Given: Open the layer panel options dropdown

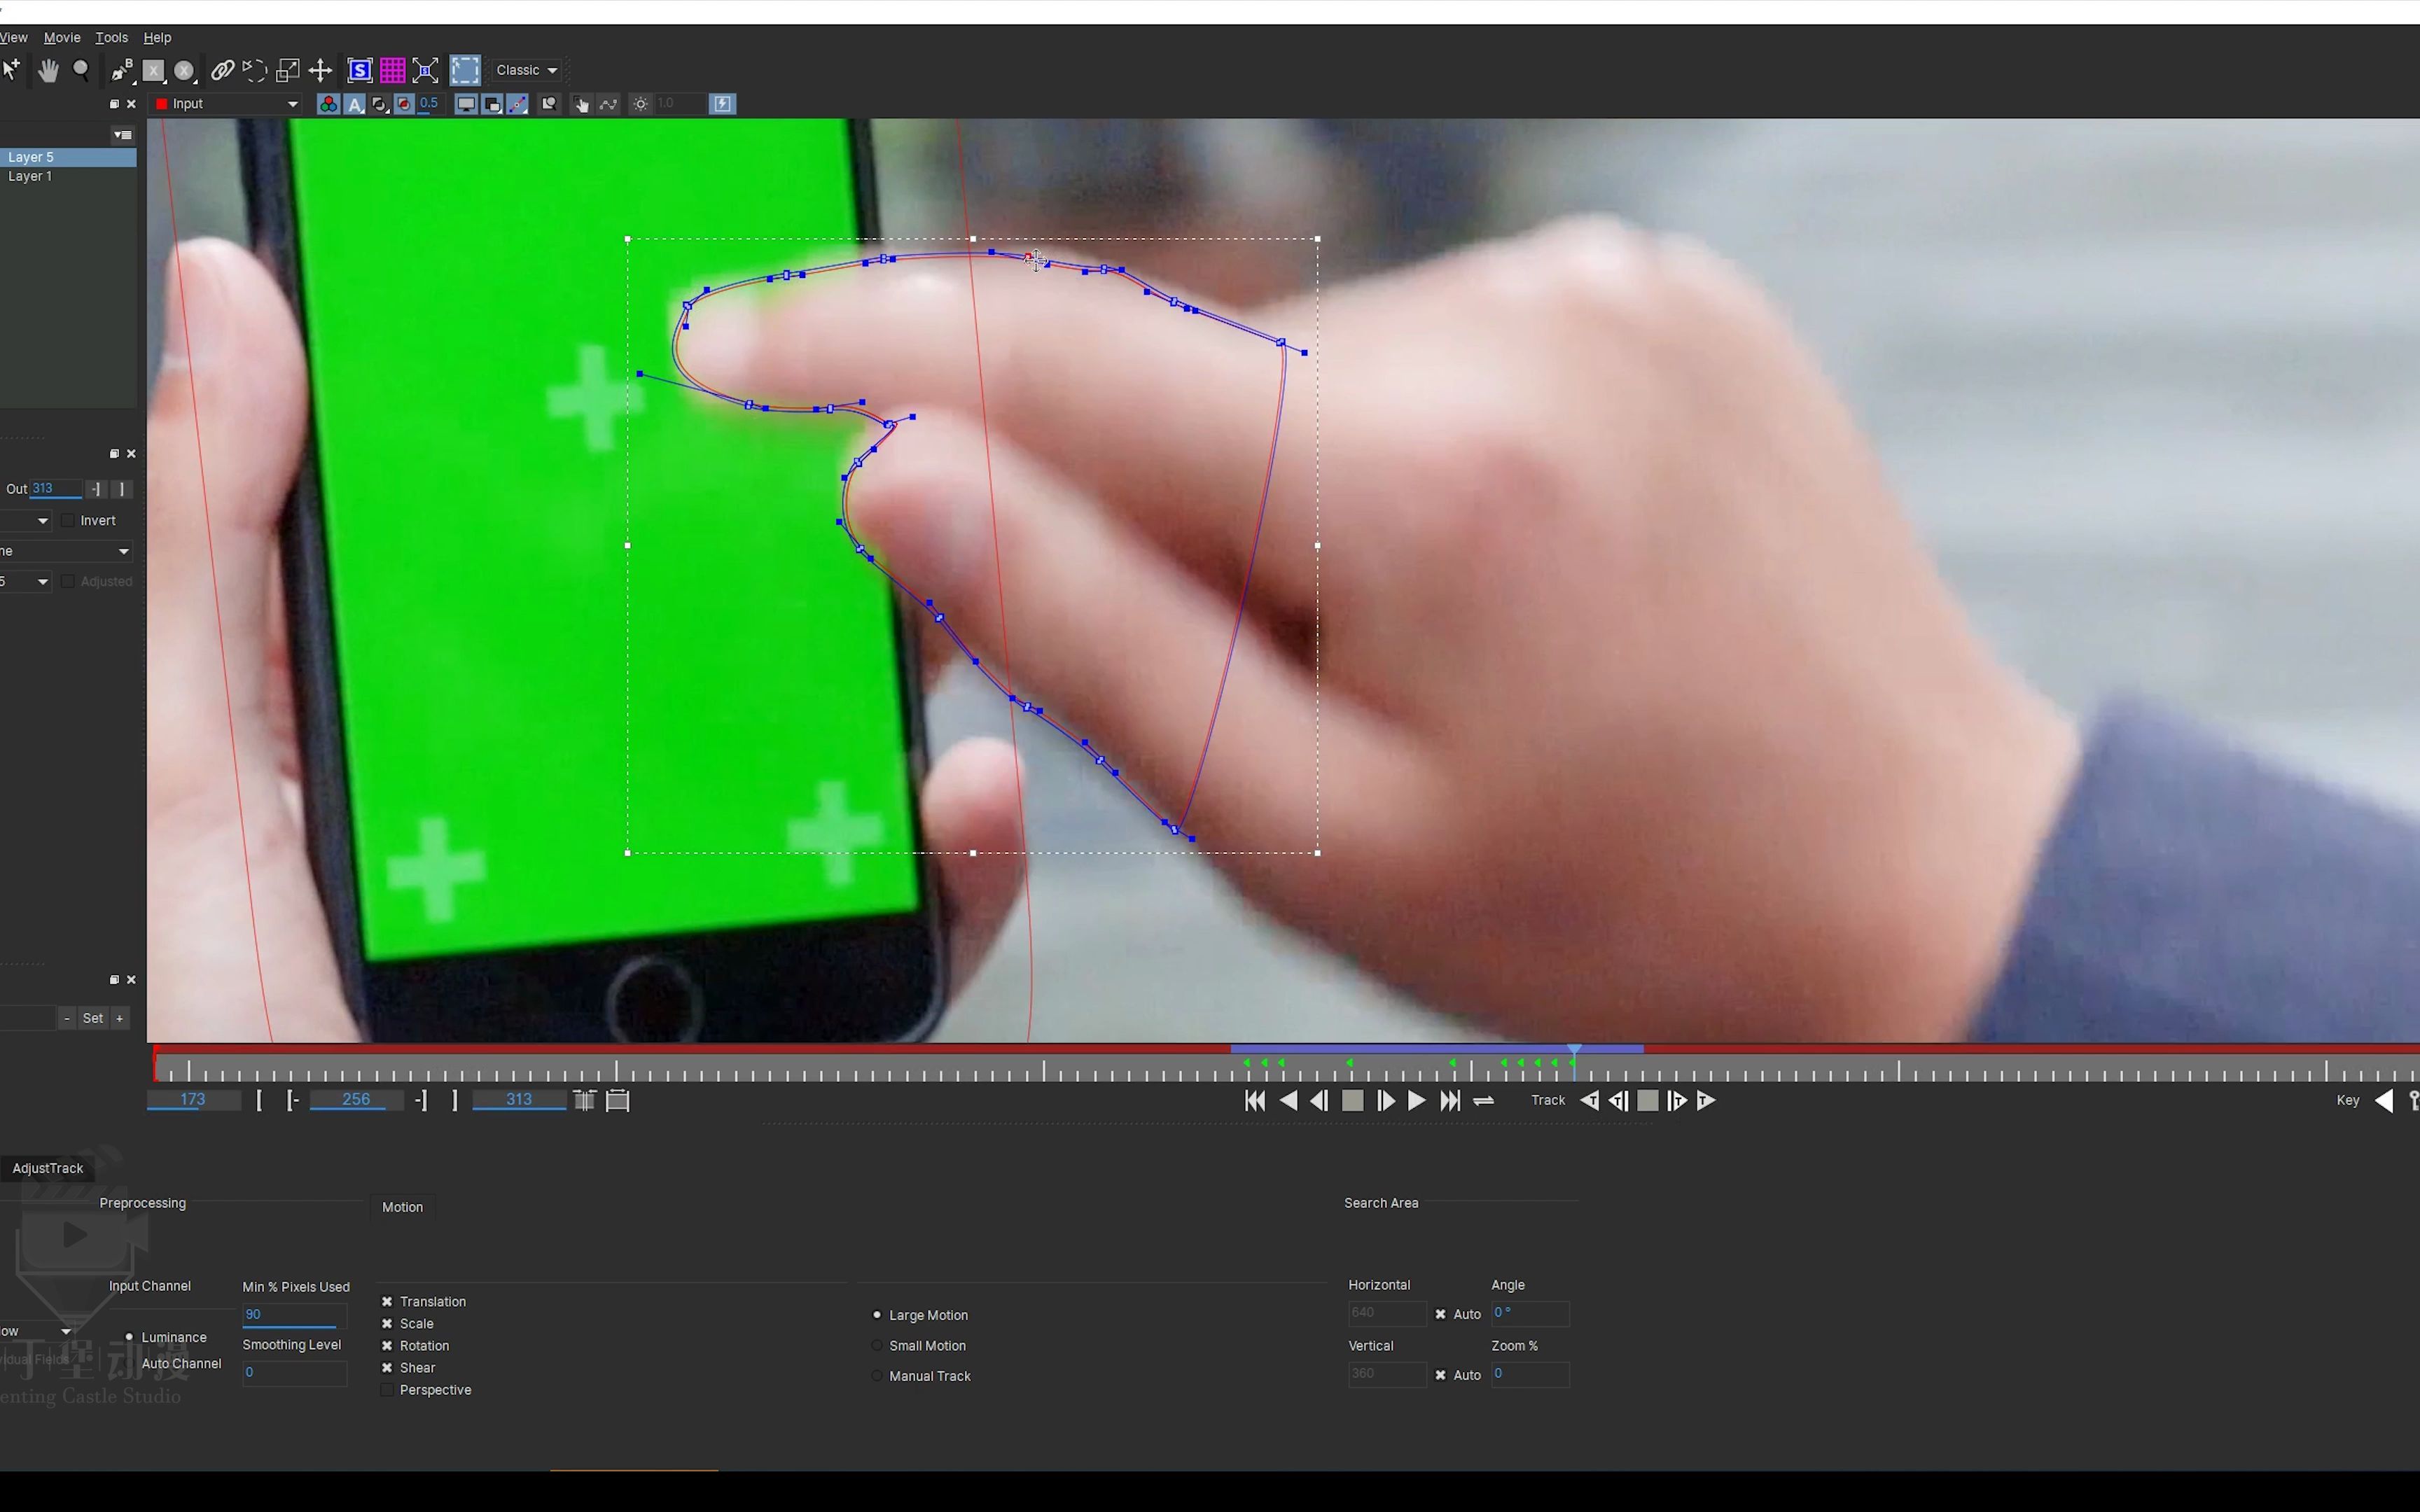Looking at the screenshot, I should [x=122, y=135].
